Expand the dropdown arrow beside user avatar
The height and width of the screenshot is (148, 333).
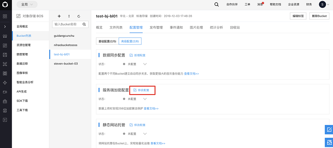click(329, 4)
